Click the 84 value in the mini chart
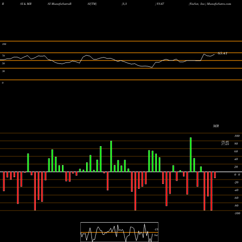This screenshot has width=242, height=242. pyautogui.click(x=156, y=235)
